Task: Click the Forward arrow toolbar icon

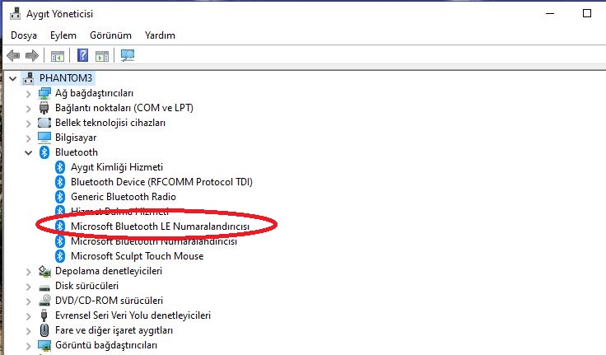Action: 31,56
